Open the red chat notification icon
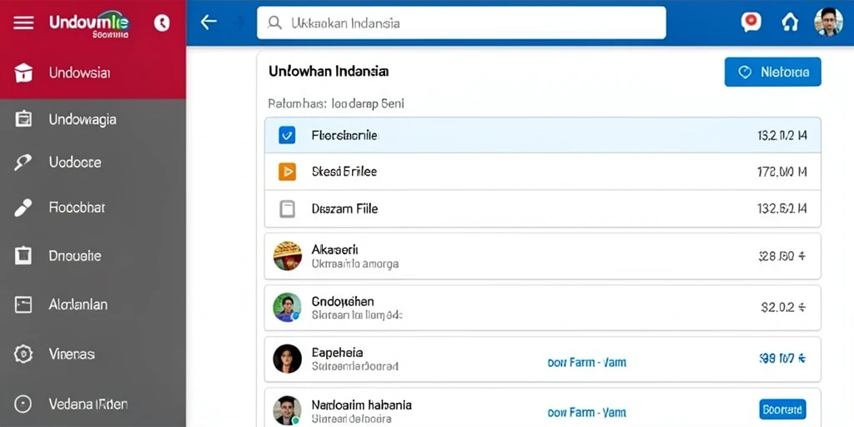This screenshot has width=854, height=427. pyautogui.click(x=751, y=22)
